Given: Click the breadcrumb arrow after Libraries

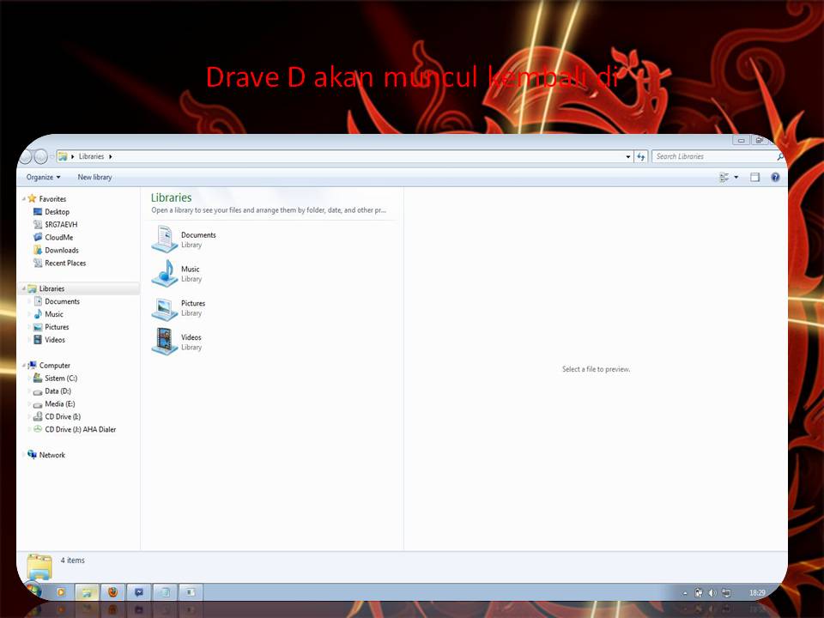Looking at the screenshot, I should [x=111, y=156].
